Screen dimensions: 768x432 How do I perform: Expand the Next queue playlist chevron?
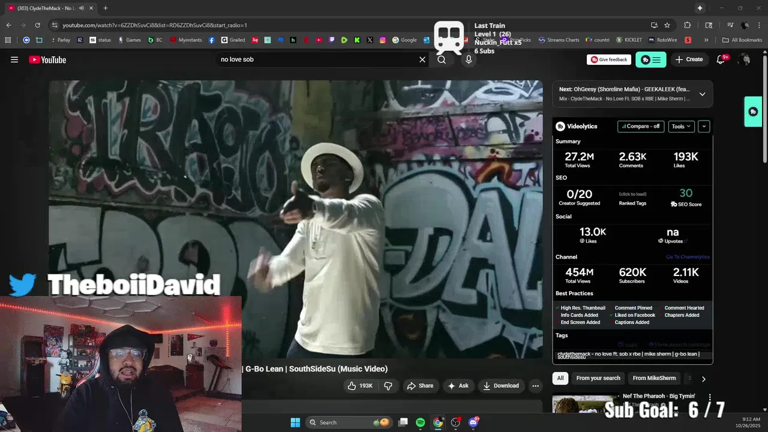[x=702, y=94]
